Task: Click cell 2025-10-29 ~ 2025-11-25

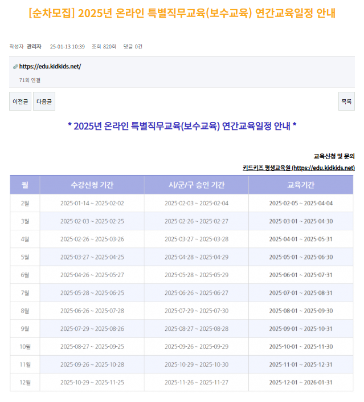Action: tap(92, 383)
